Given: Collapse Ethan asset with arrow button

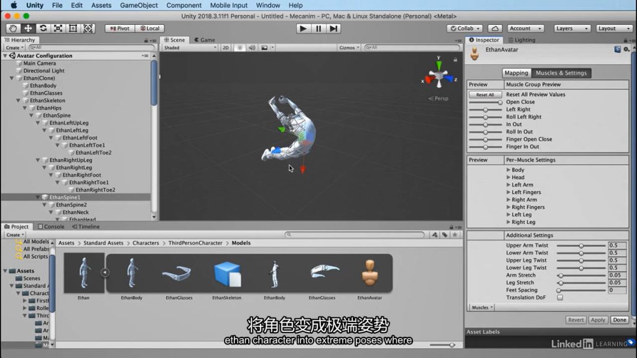Looking at the screenshot, I should 105,272.
